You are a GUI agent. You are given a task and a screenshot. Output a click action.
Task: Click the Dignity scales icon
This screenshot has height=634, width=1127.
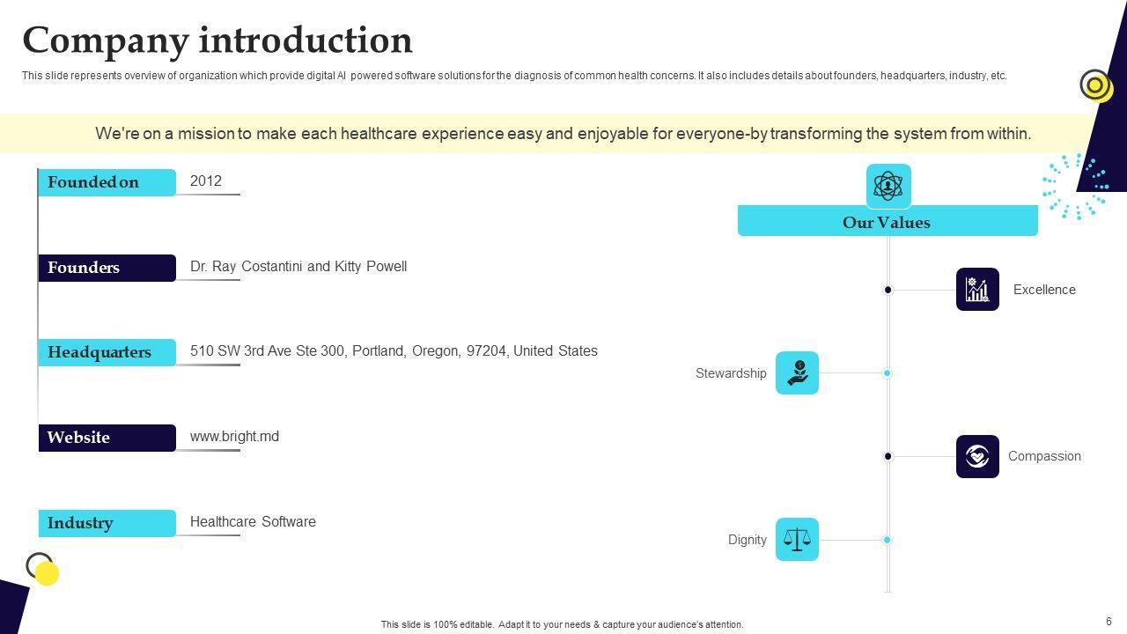click(797, 540)
